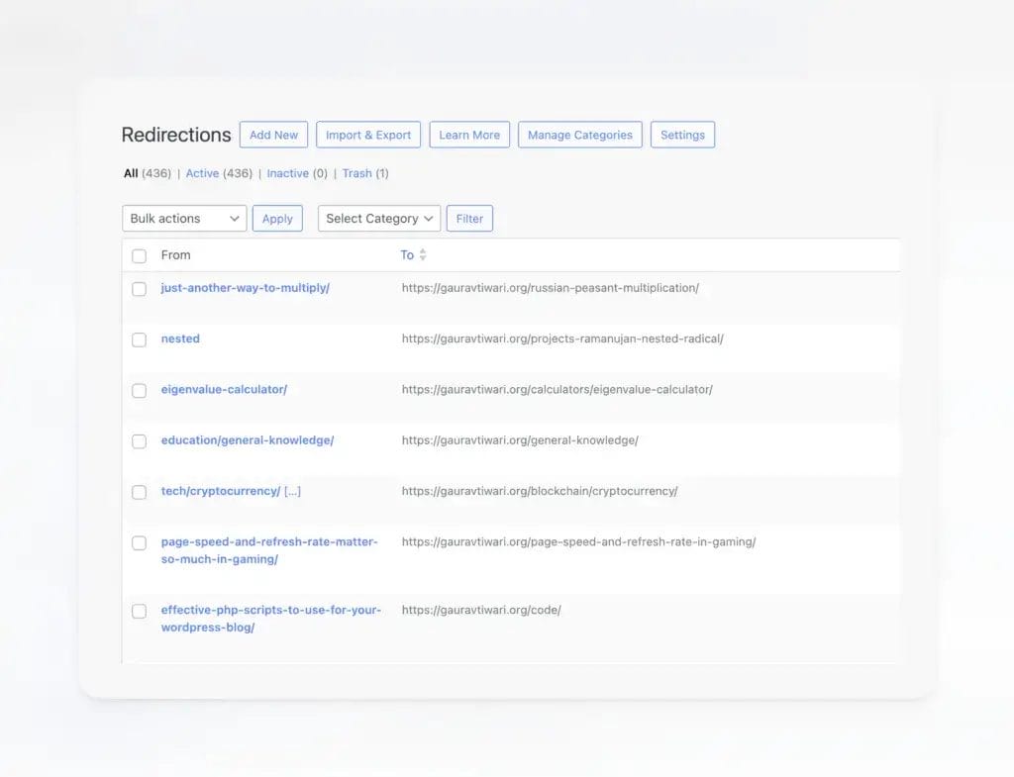Click the Learn More button
The height and width of the screenshot is (777, 1014).
tap(468, 135)
